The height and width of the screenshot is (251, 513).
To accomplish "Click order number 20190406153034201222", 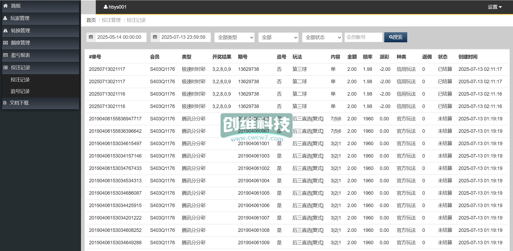I will (x=115, y=218).
